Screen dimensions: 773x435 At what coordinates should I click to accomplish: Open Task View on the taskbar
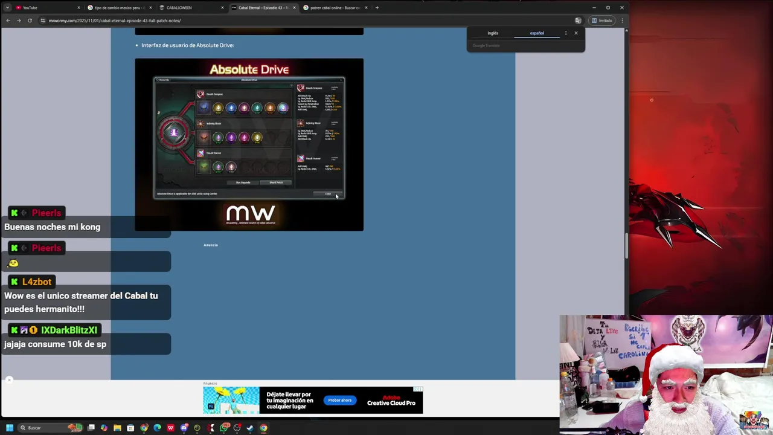tap(91, 428)
